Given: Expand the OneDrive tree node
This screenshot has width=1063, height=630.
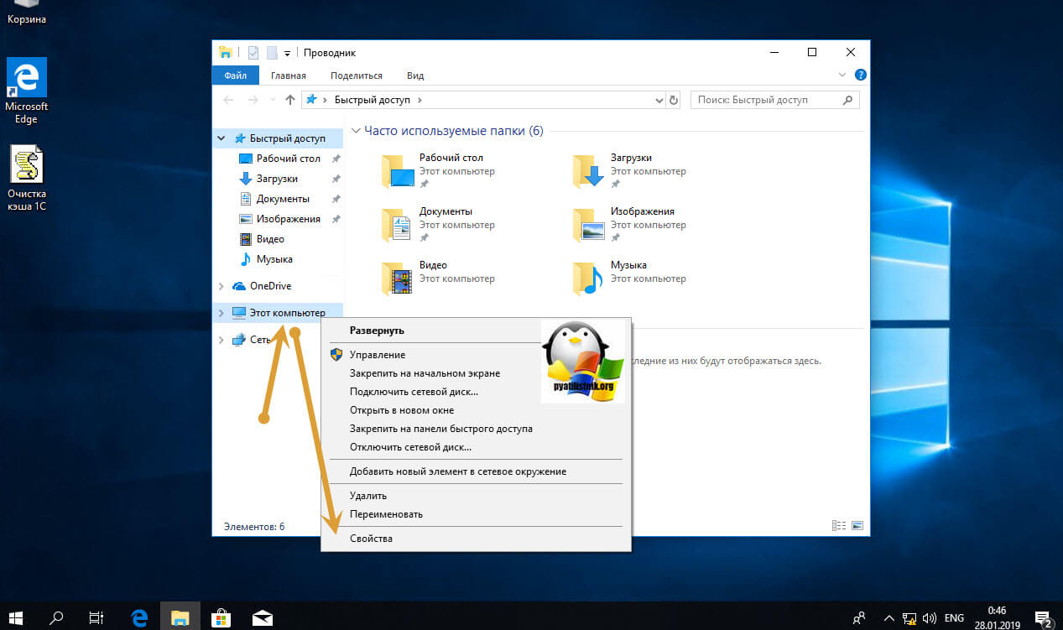Looking at the screenshot, I should pos(221,286).
